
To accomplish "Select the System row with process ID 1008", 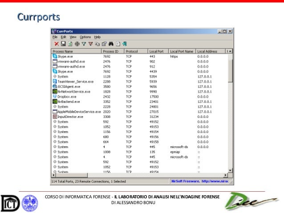I will coord(139,152).
